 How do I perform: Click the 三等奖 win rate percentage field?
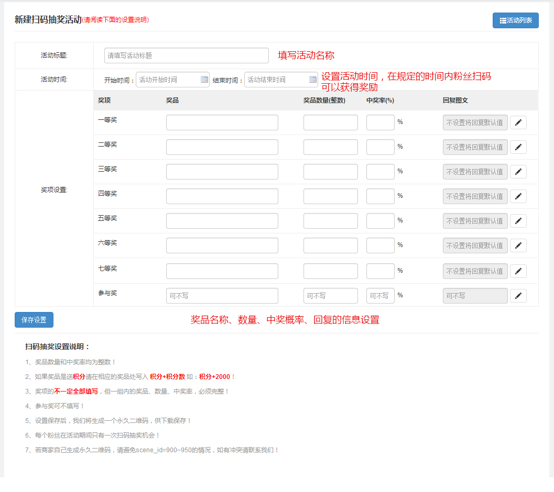(x=380, y=172)
